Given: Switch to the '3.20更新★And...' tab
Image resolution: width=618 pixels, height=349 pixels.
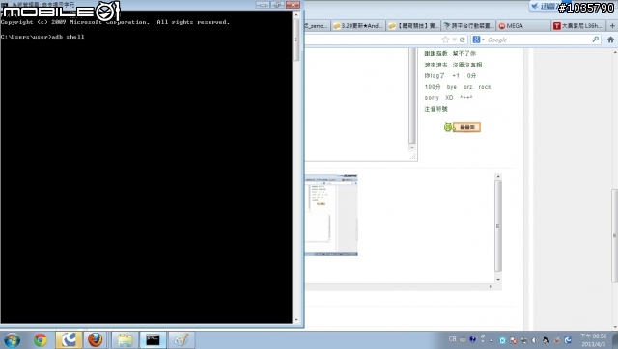Looking at the screenshot, I should (x=358, y=26).
